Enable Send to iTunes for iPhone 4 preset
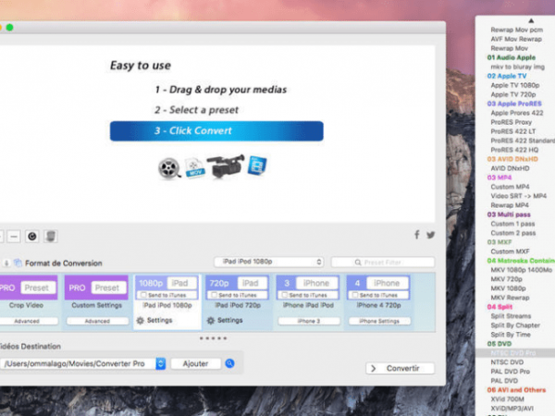This screenshot has width=555, height=416. pyautogui.click(x=354, y=295)
